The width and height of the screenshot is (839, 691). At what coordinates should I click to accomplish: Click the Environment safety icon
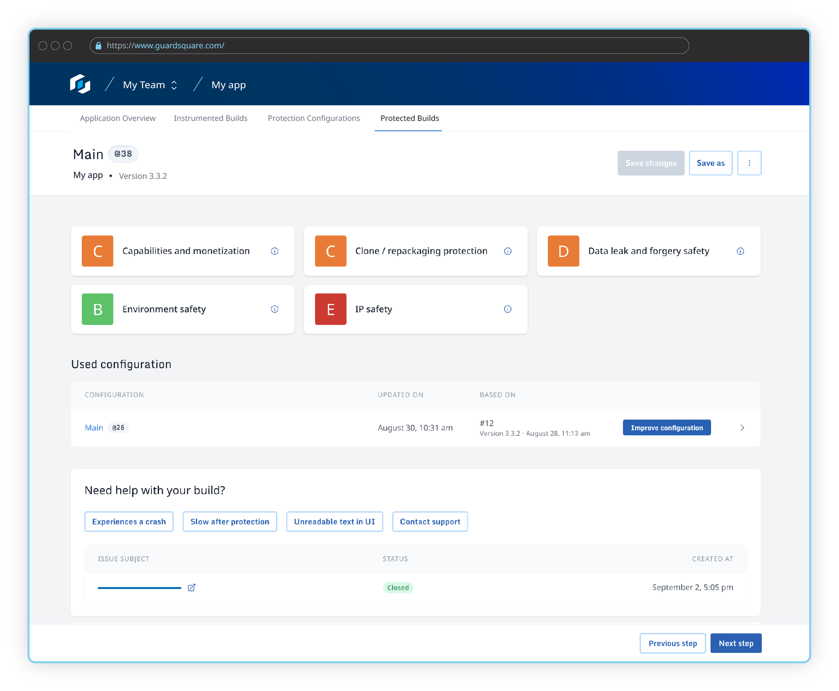click(97, 309)
